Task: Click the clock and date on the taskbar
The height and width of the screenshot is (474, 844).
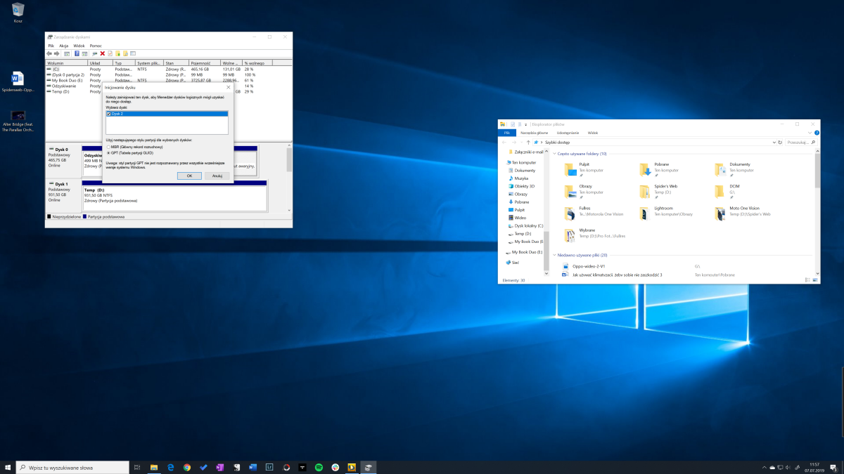Action: coord(814,467)
